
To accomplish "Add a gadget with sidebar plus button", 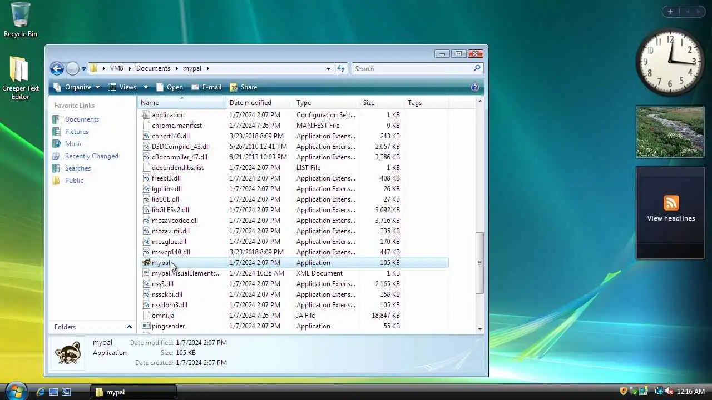I will pyautogui.click(x=670, y=12).
